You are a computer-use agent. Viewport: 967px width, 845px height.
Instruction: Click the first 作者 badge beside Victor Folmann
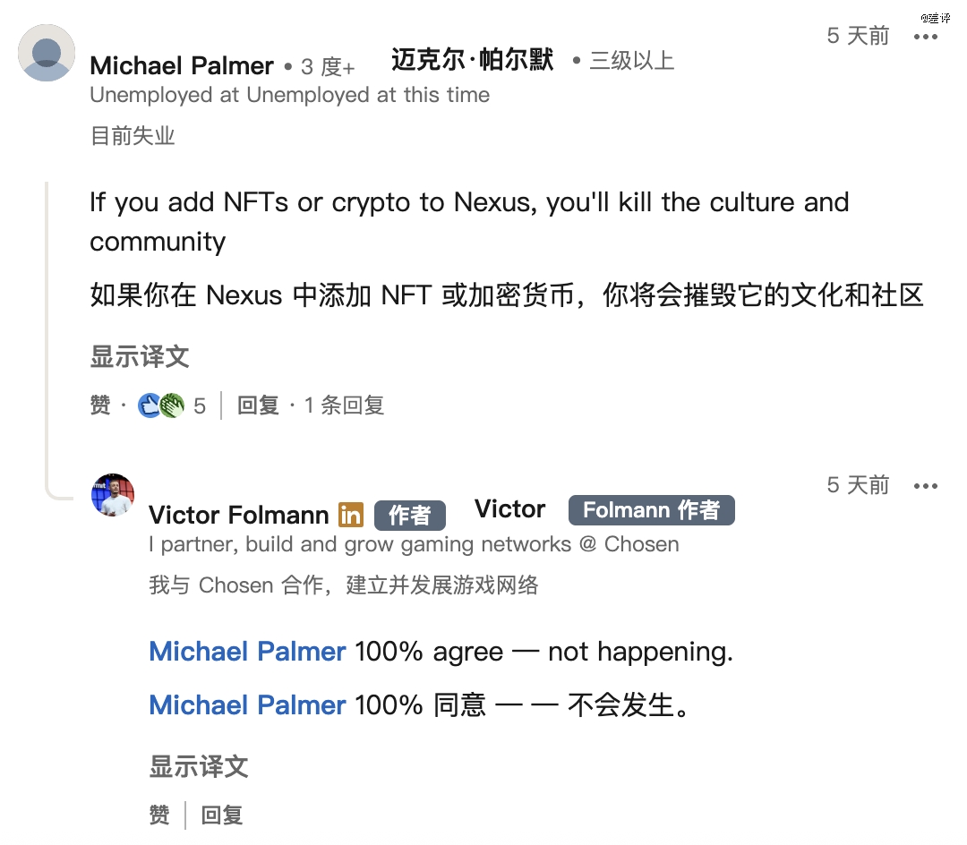409,515
